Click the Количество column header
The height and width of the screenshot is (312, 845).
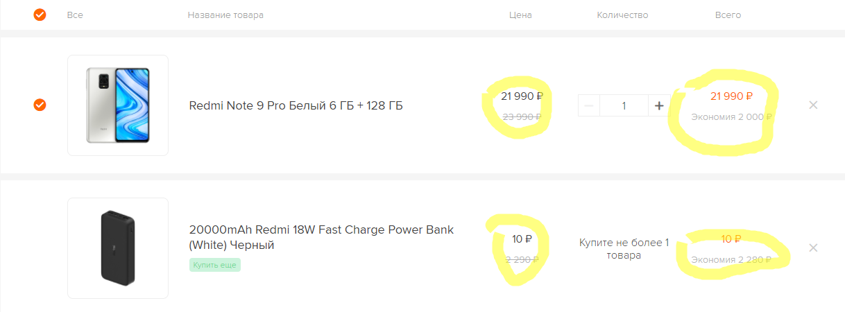pyautogui.click(x=622, y=15)
